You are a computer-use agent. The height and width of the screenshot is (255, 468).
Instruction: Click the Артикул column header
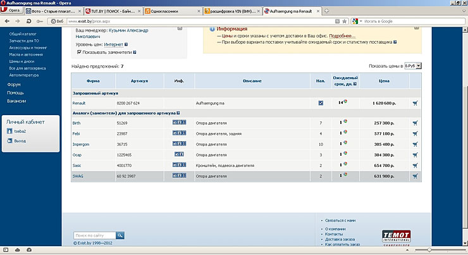point(139,81)
